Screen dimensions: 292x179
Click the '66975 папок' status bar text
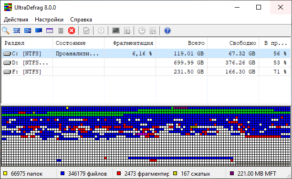(27, 174)
